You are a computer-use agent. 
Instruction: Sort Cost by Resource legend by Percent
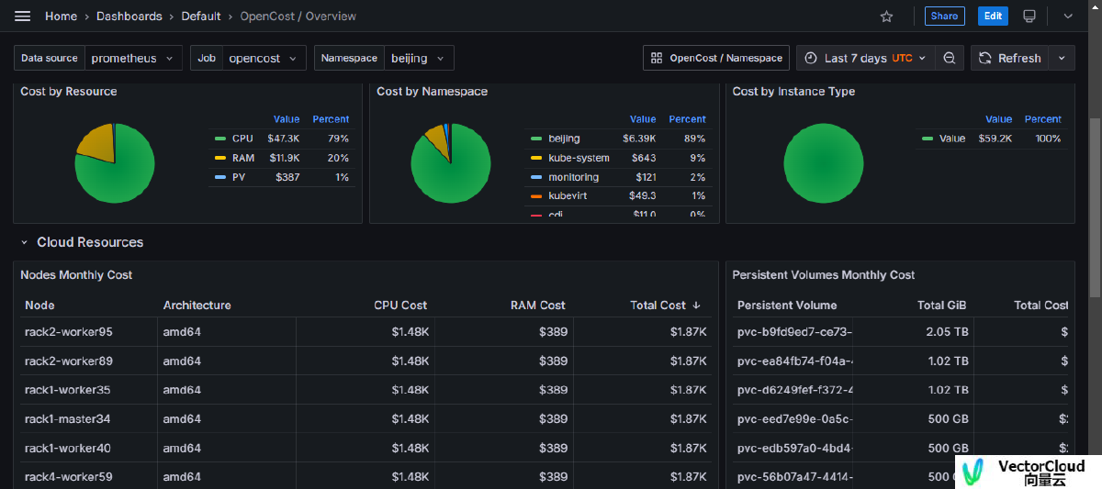tap(331, 119)
